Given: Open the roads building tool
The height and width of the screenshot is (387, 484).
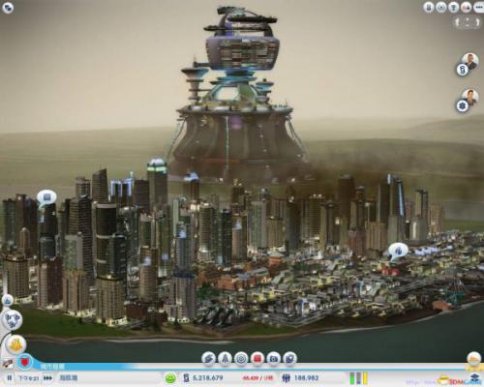Looking at the screenshot, I should (x=225, y=358).
